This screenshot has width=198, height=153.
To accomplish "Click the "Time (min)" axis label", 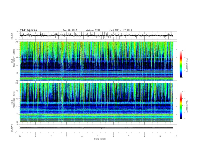I will [100, 139].
